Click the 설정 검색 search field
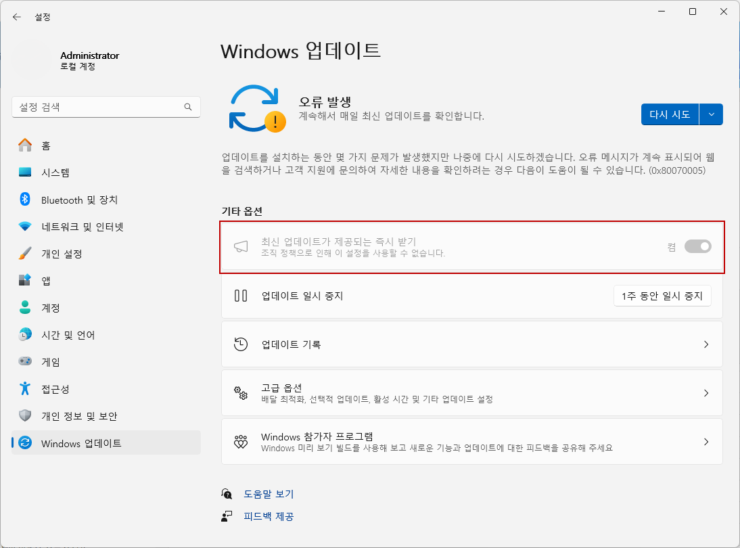This screenshot has width=740, height=548. coord(106,107)
